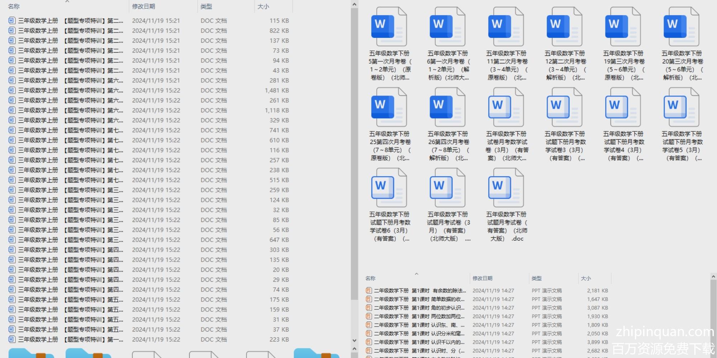The height and width of the screenshot is (358, 717).
Task: Sort left list by 大小 column header
Action: tap(263, 6)
